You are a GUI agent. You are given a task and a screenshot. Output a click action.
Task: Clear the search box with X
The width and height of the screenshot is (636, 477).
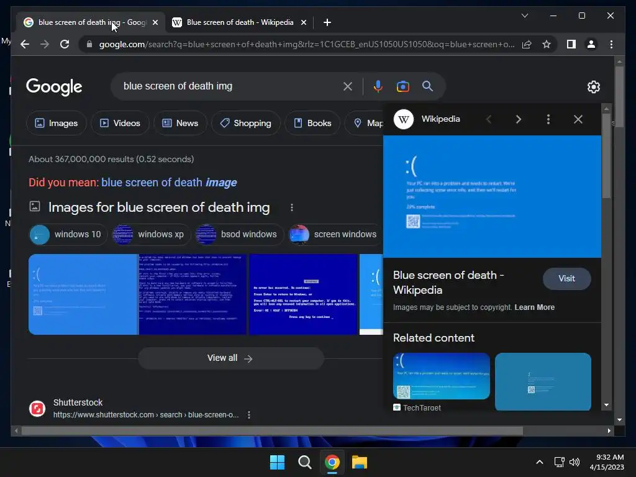click(x=348, y=86)
